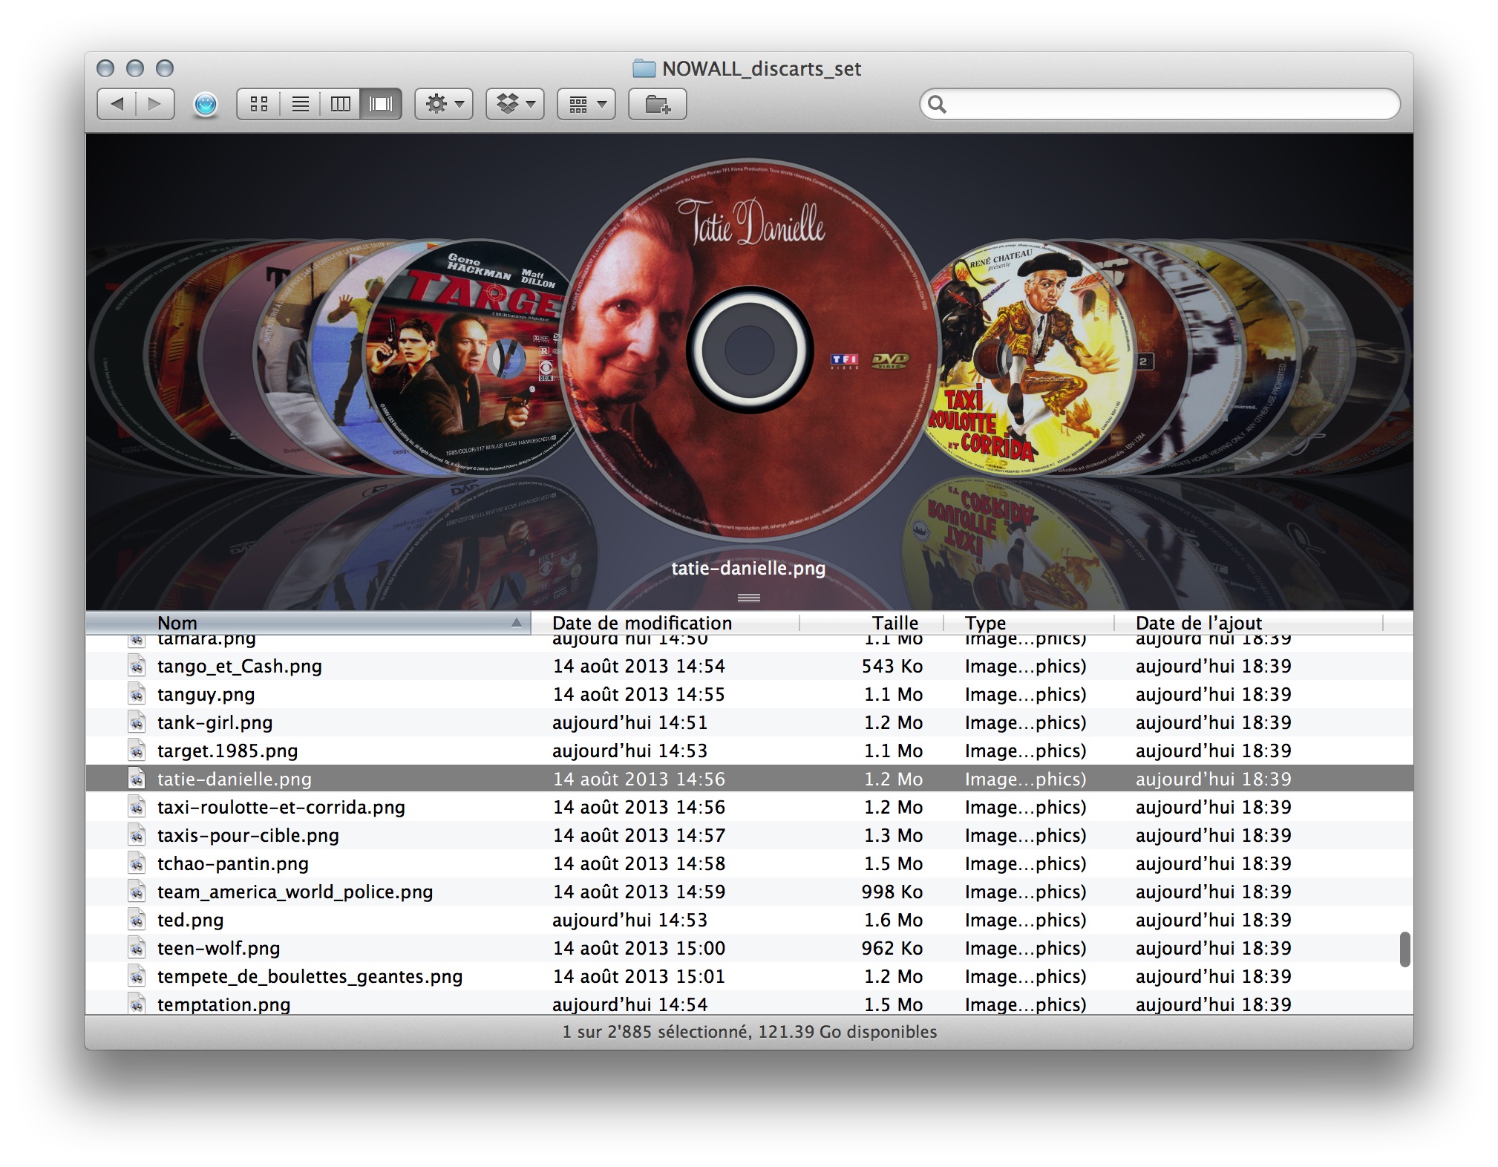Select file tatie-danielle.png in list

pyautogui.click(x=749, y=779)
